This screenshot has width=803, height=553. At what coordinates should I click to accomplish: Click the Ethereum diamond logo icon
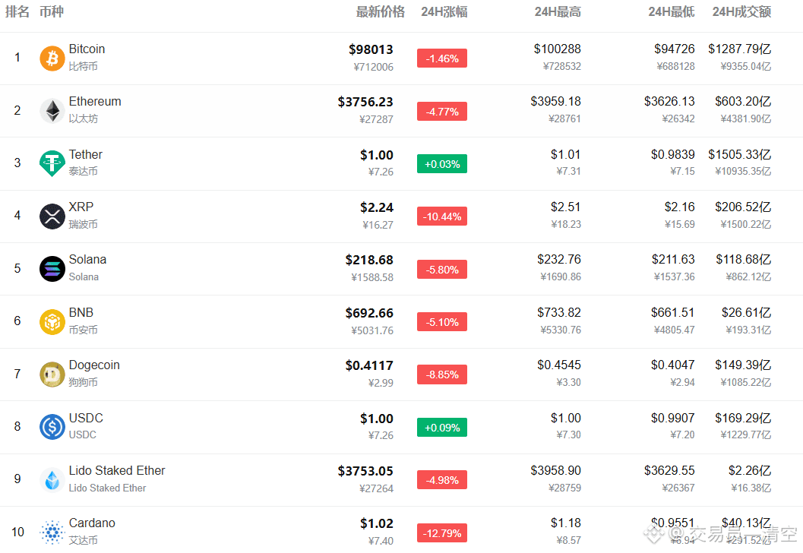click(52, 111)
